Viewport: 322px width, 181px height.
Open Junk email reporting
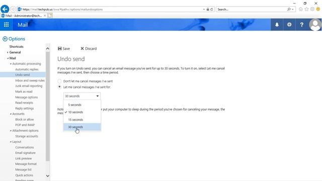29,86
